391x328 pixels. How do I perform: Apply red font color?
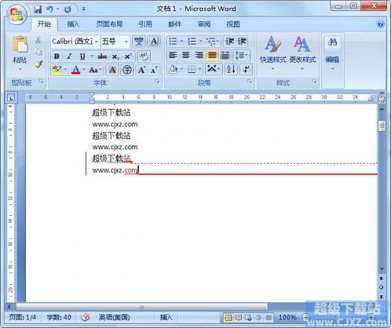point(76,70)
